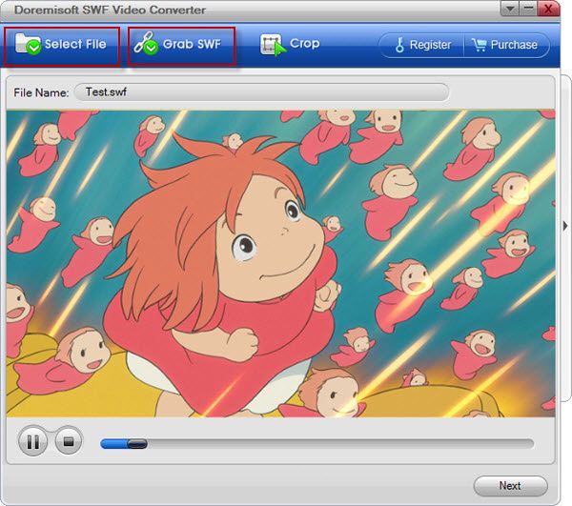Click the File Name field showing Test.swf

(x=261, y=92)
